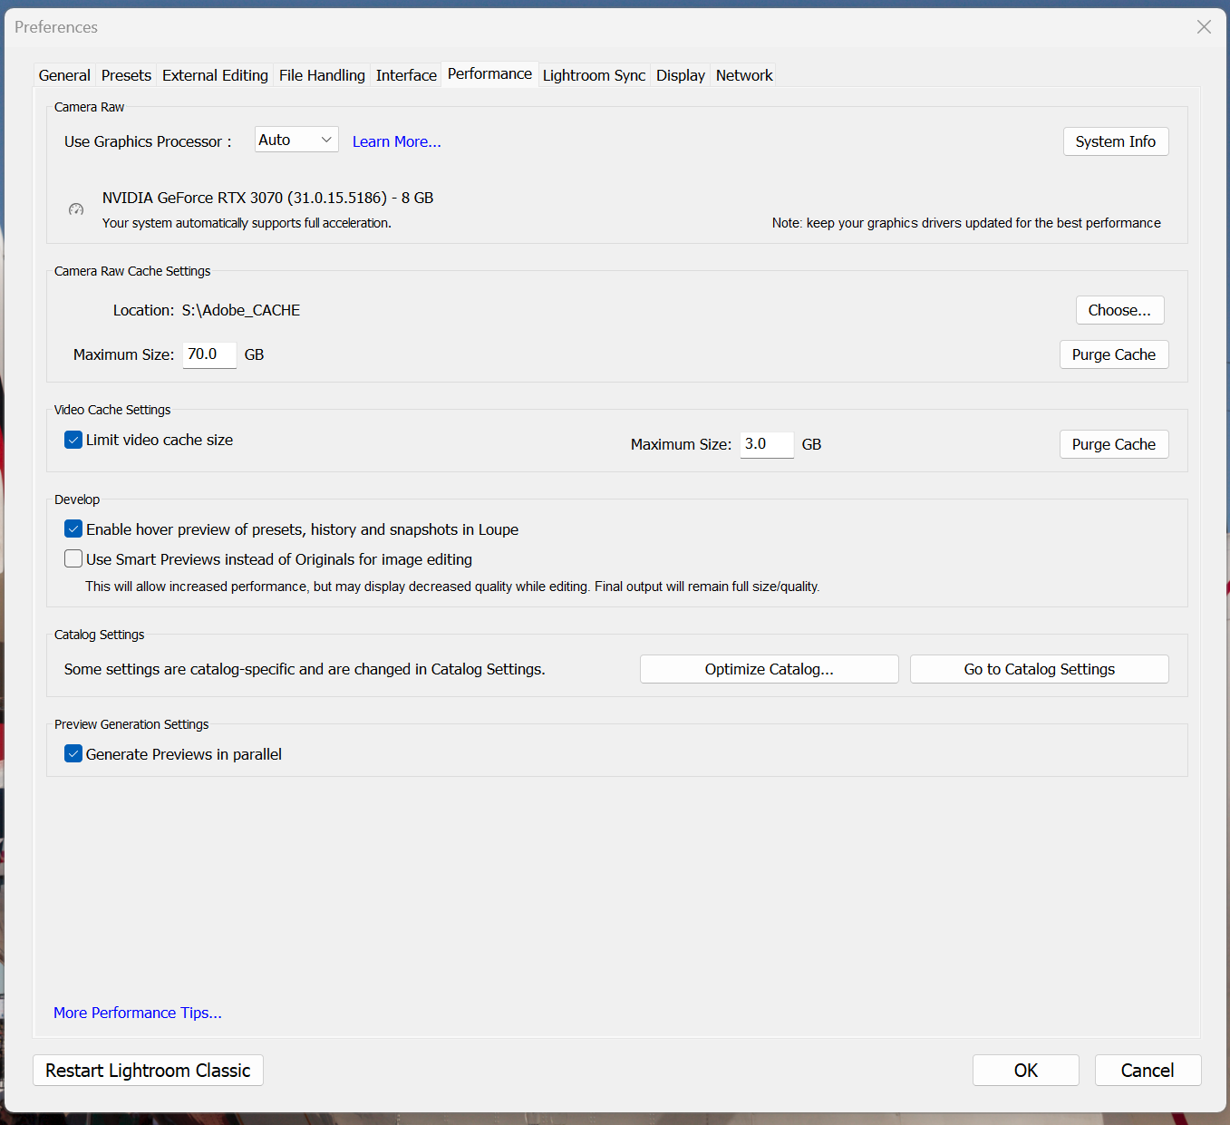The width and height of the screenshot is (1230, 1125).
Task: Switch to the Network tab
Action: point(743,75)
